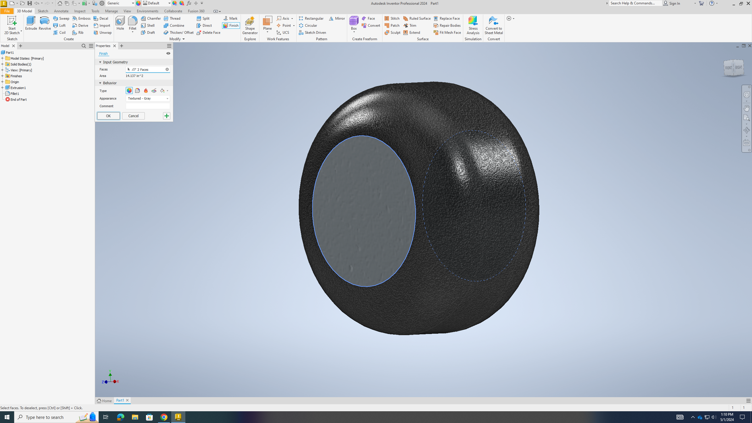
Task: Open Stress Analysis simulation
Action: tap(473, 25)
